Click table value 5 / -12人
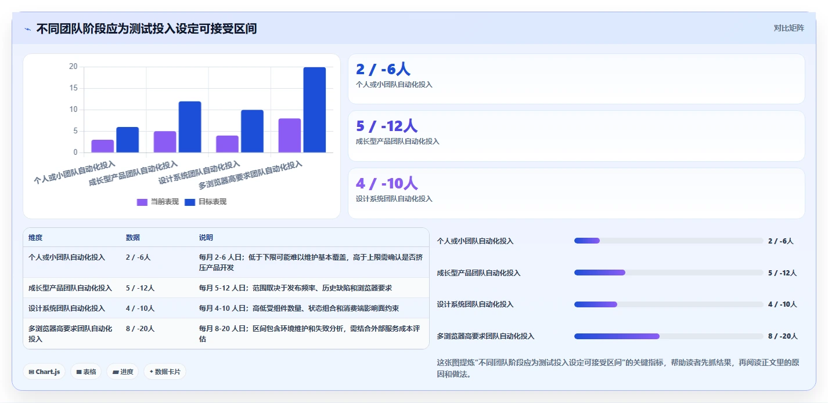Screen dimensions: 828x403 coord(140,288)
